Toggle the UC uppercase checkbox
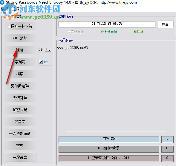Screen dimensions: 176x166 (41, 62)
